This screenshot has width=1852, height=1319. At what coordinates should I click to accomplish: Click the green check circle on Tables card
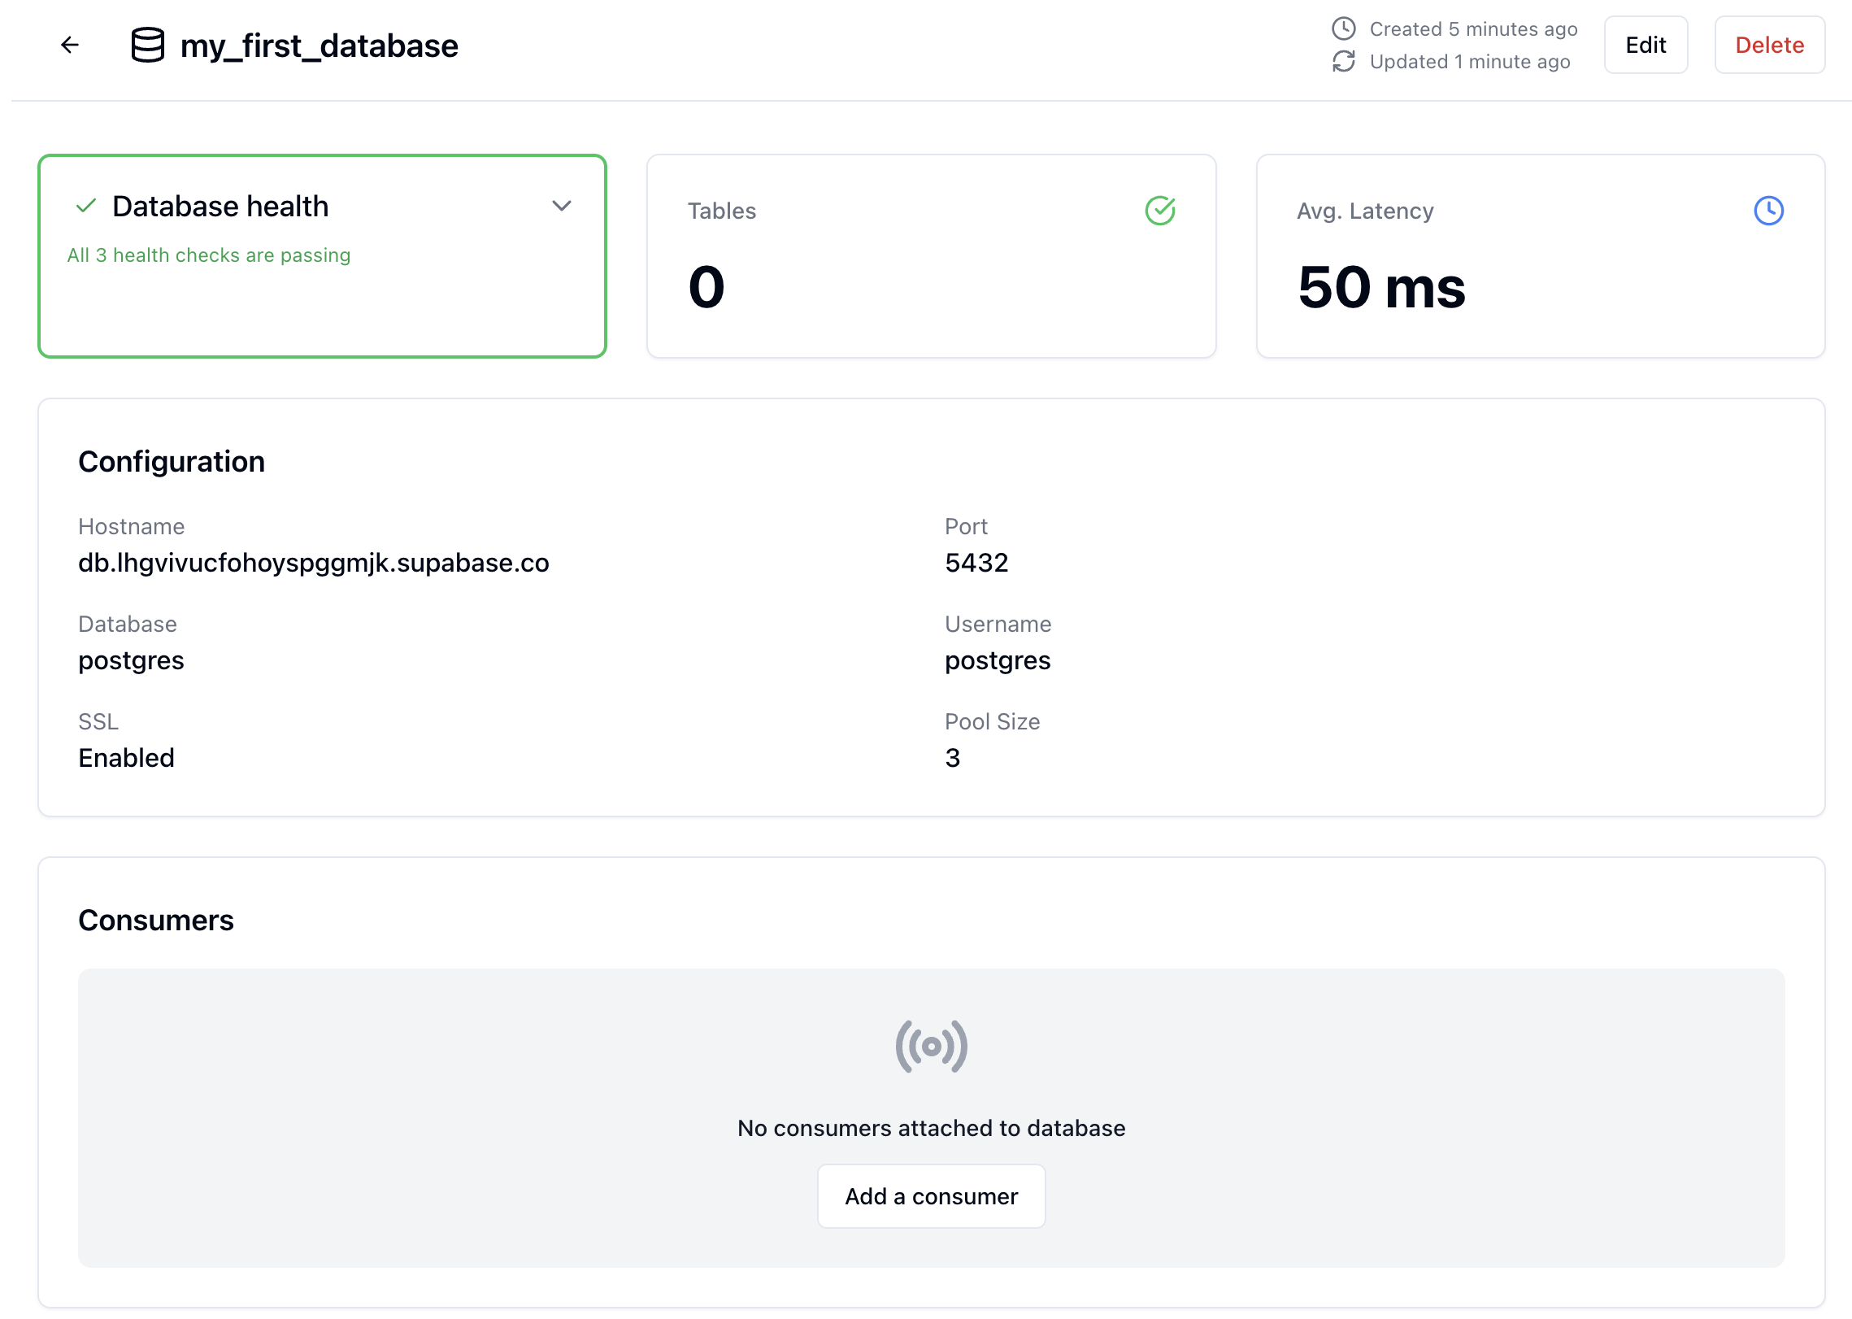(1160, 211)
